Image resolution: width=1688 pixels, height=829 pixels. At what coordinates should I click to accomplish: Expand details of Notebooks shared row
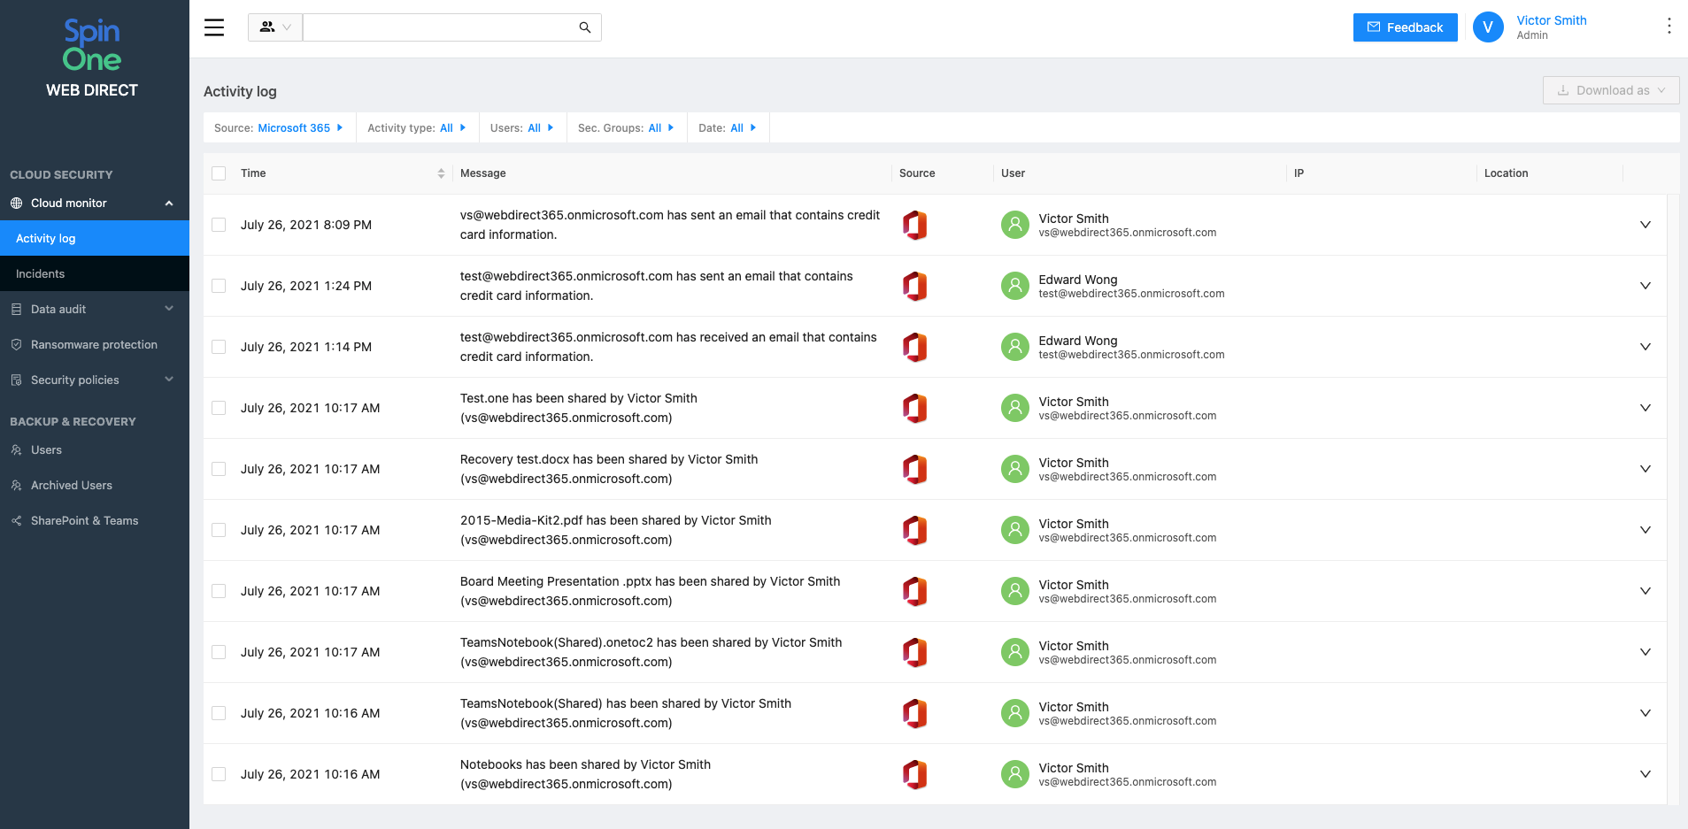[x=1645, y=774]
